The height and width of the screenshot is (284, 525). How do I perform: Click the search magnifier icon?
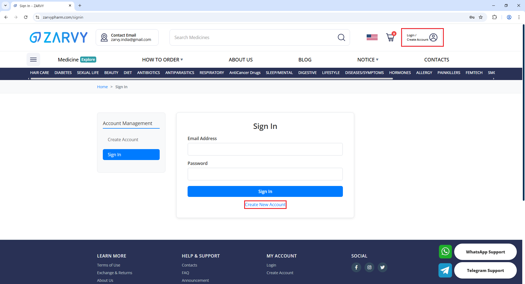click(341, 37)
